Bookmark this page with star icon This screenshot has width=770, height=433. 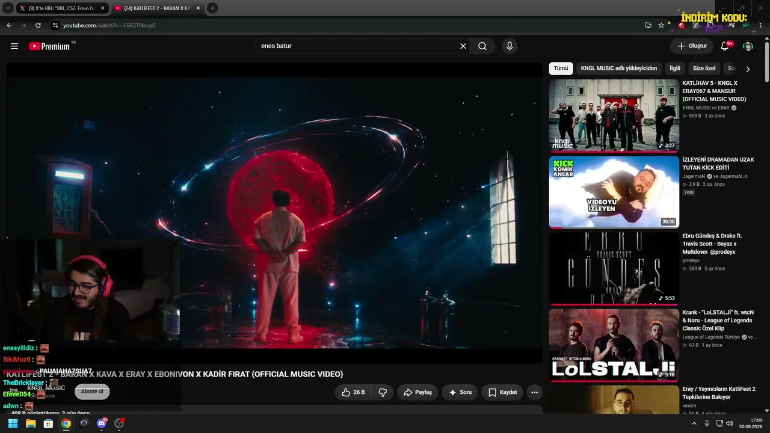(661, 25)
